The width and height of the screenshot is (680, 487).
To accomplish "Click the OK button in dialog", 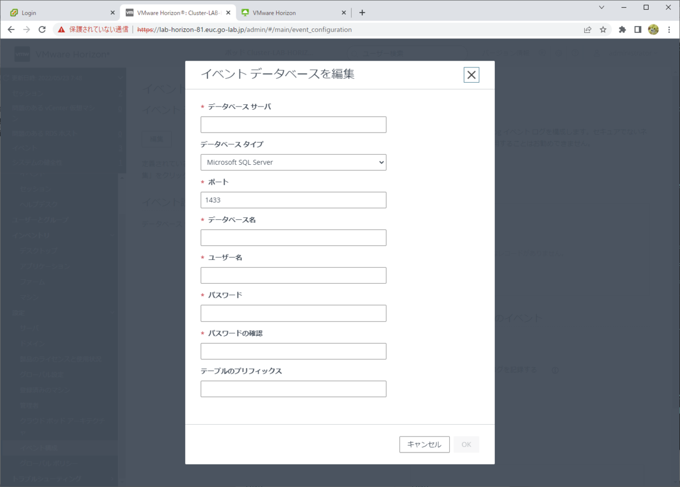I will (466, 445).
